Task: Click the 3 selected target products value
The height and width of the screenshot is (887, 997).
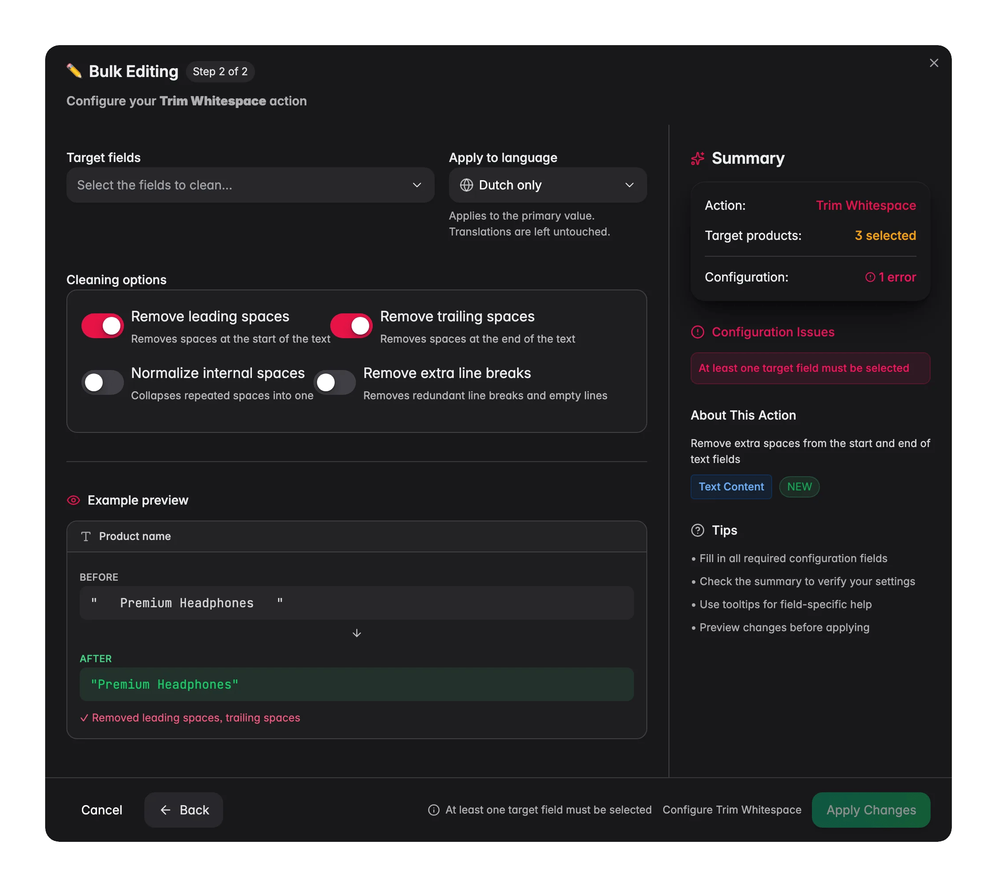Action: click(x=885, y=235)
